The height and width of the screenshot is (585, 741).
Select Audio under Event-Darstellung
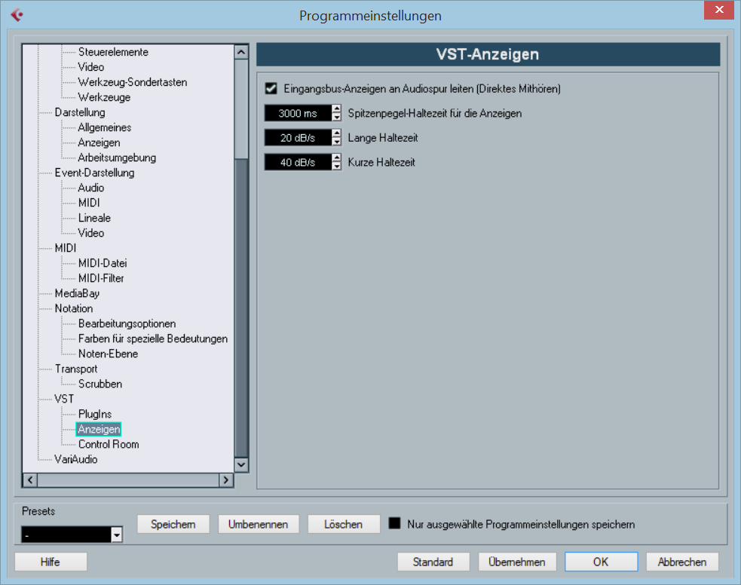click(91, 188)
